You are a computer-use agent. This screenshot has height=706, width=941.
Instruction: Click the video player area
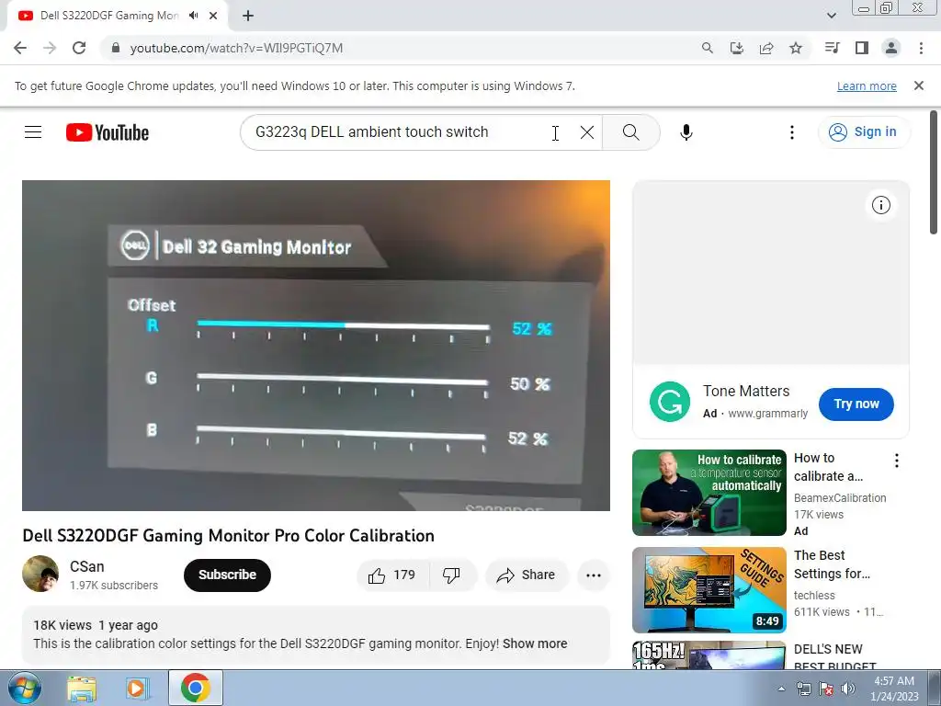(316, 346)
